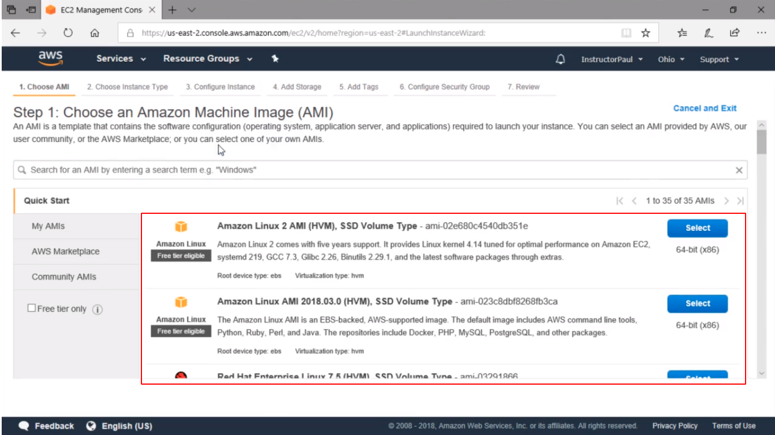775x435 pixels.
Task: Click the Free tier info icon
Action: 97,309
